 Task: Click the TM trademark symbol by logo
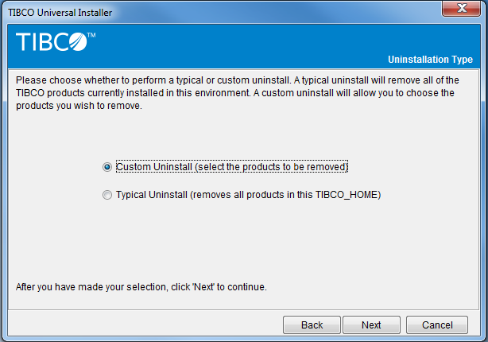coord(91,35)
